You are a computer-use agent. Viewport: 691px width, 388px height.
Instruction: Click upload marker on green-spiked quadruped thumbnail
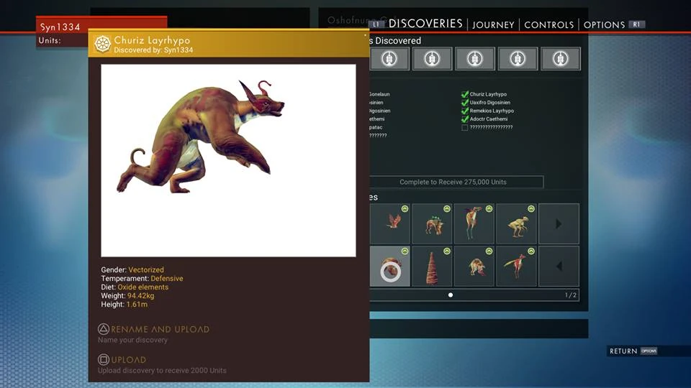[x=447, y=208]
